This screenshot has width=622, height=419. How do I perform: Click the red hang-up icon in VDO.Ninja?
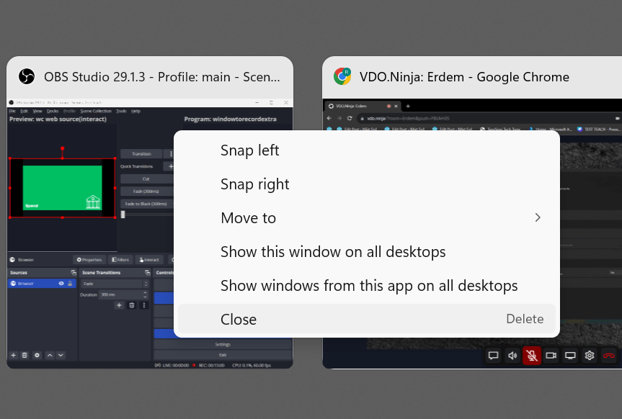(x=609, y=356)
